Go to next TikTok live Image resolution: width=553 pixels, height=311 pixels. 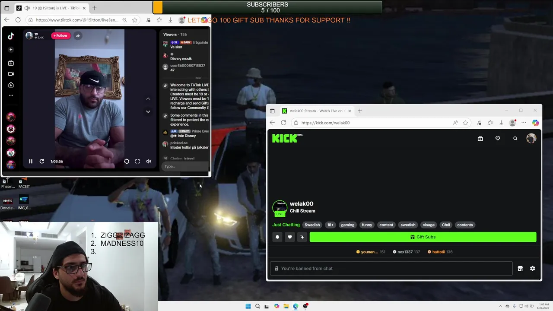(x=148, y=111)
